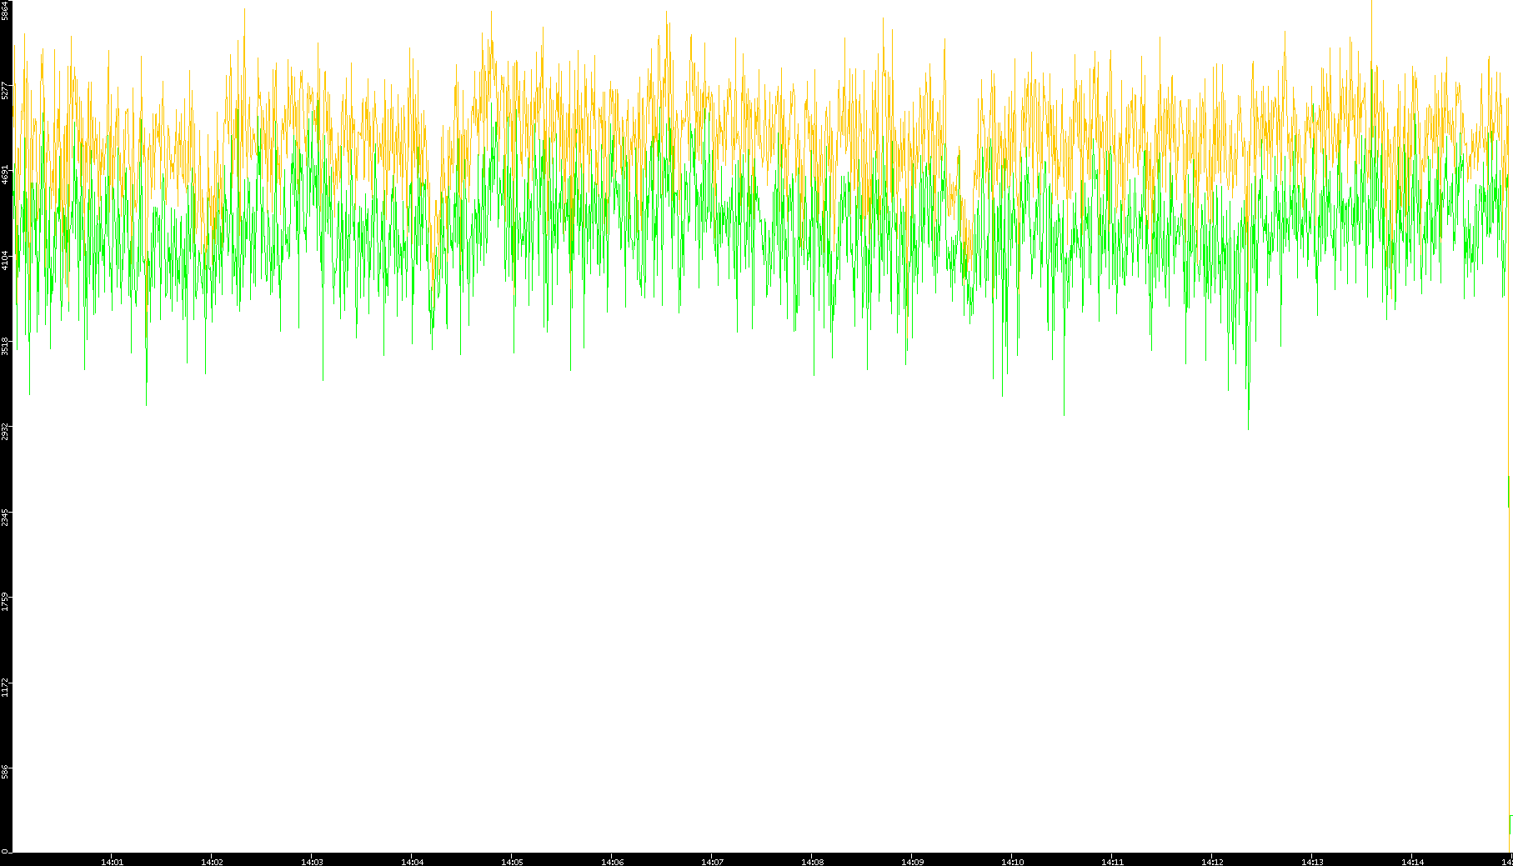Select the 3518 vertical axis value
The image size is (1513, 866).
coord(6,346)
